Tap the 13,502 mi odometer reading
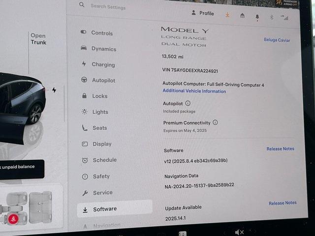The image size is (315, 236). pyautogui.click(x=173, y=57)
